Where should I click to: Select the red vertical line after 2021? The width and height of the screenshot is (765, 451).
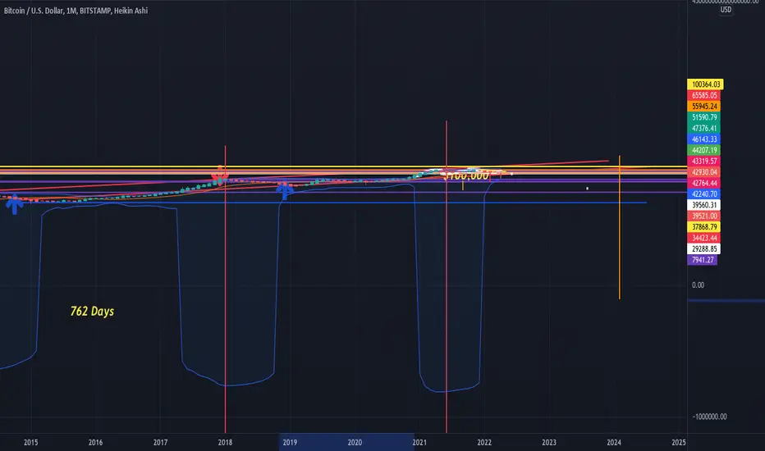coord(446,276)
